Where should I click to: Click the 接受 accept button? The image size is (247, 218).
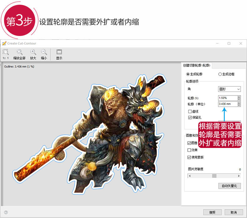click(x=212, y=212)
